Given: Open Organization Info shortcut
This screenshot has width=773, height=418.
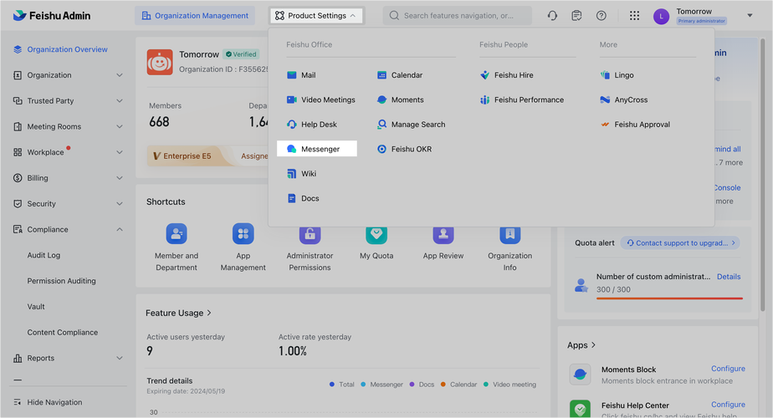Looking at the screenshot, I should click(509, 249).
